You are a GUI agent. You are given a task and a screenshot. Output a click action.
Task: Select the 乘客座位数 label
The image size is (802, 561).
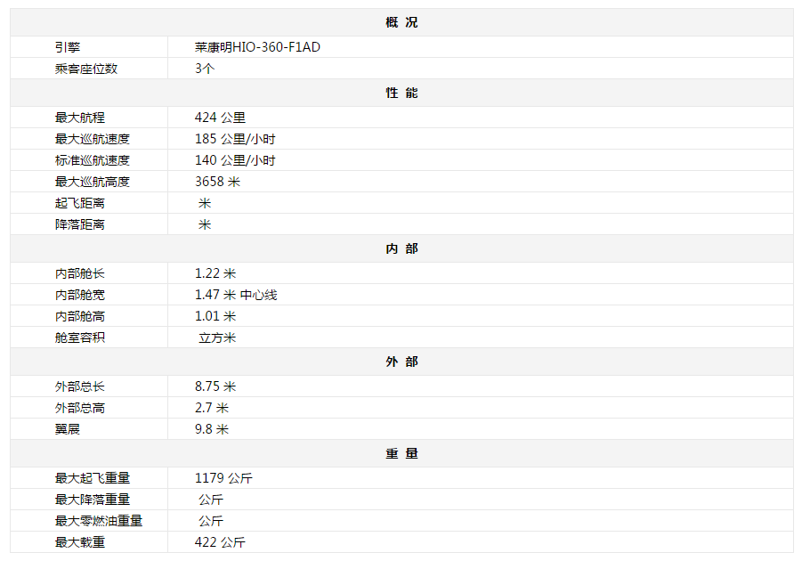(86, 69)
